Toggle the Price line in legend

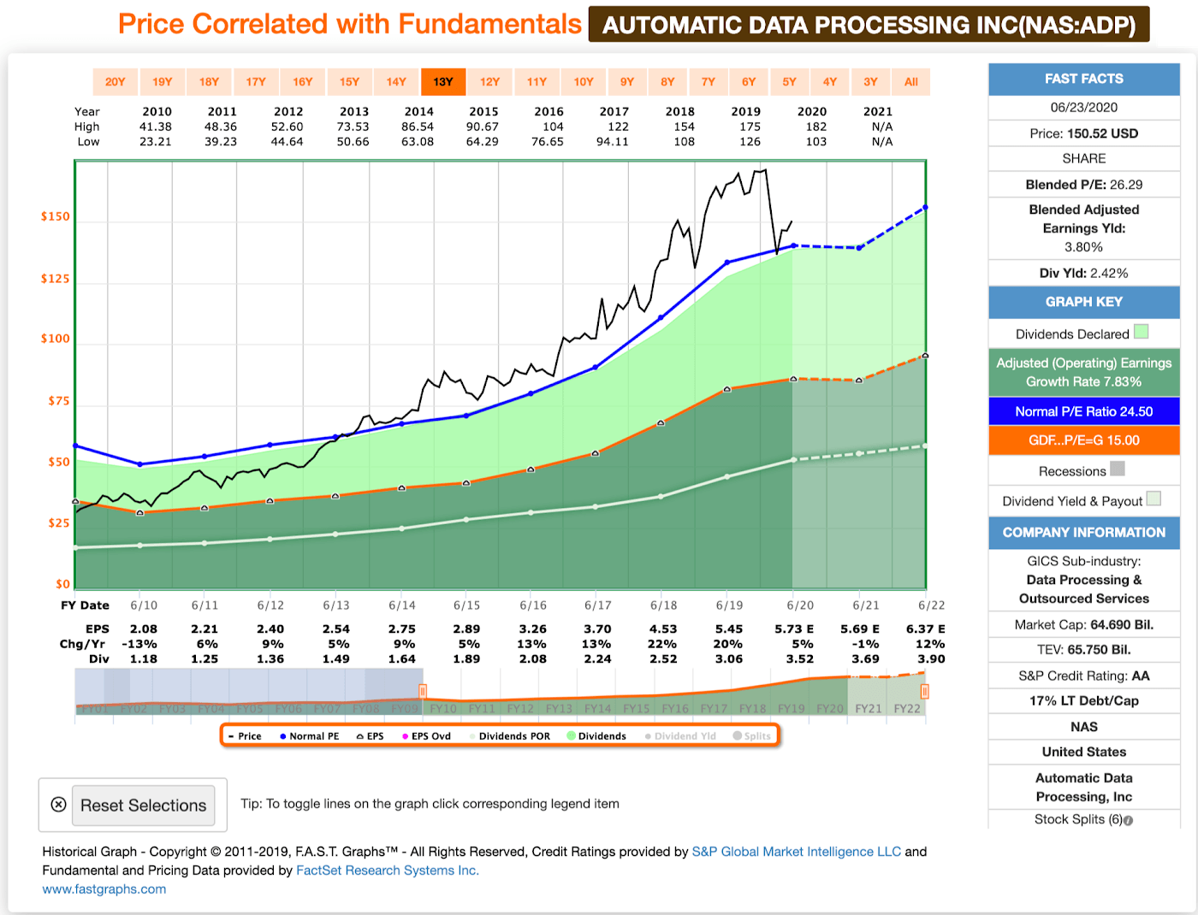point(246,736)
